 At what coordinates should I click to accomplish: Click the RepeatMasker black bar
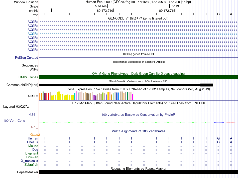click(x=138, y=172)
